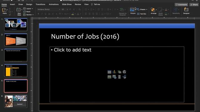Screen dimensions: 200x112
Task: Click the 'Number of Jobs (2016)' title
Action: [x=85, y=36]
